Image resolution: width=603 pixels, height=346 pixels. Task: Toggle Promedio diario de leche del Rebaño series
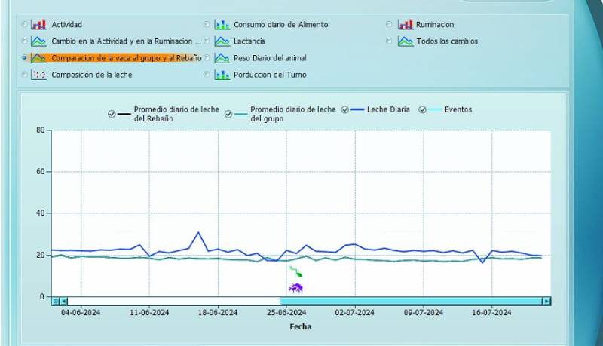[x=112, y=114]
